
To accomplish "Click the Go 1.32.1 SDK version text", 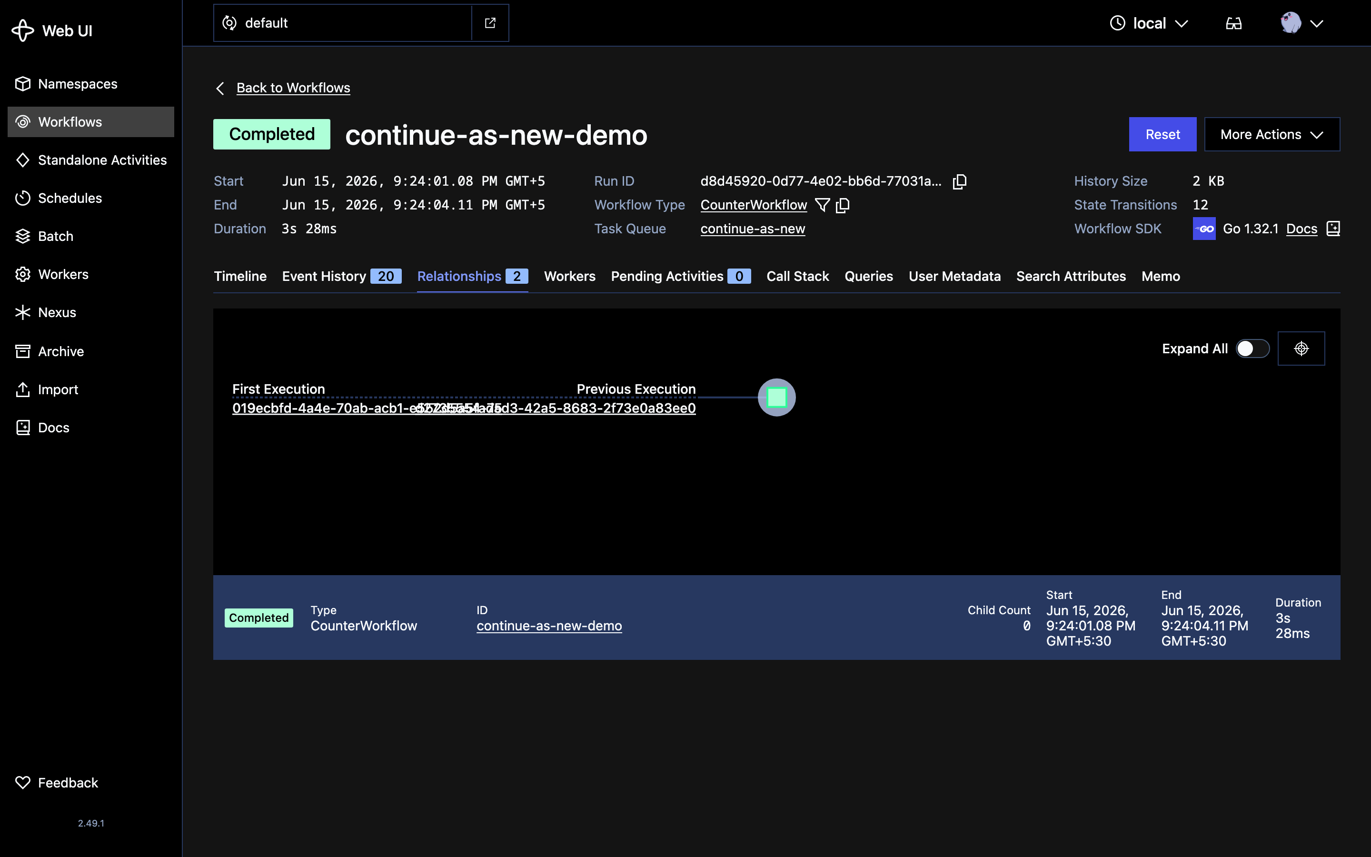I will 1251,229.
